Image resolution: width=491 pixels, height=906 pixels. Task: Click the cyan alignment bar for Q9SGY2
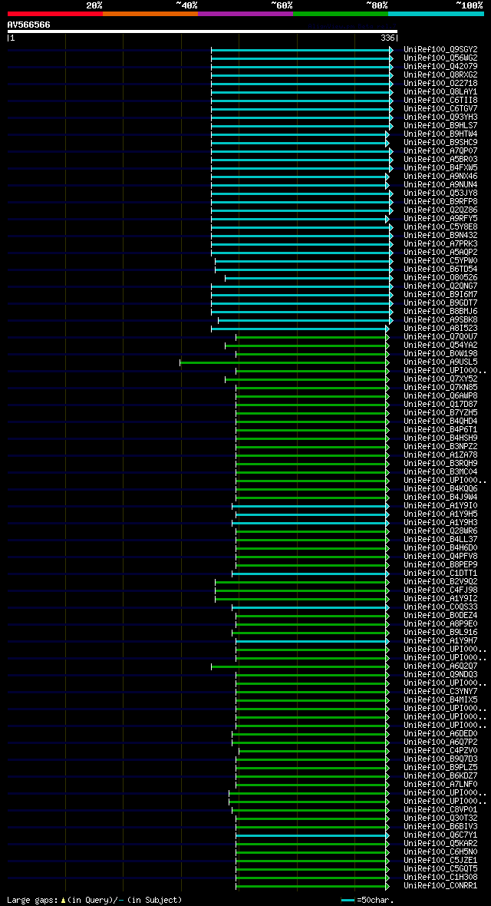(302, 50)
